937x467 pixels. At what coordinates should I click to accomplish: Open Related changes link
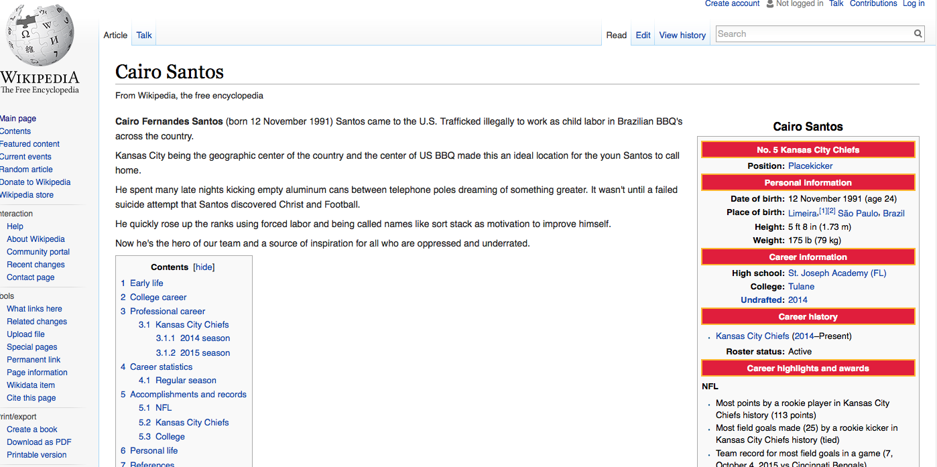click(37, 322)
